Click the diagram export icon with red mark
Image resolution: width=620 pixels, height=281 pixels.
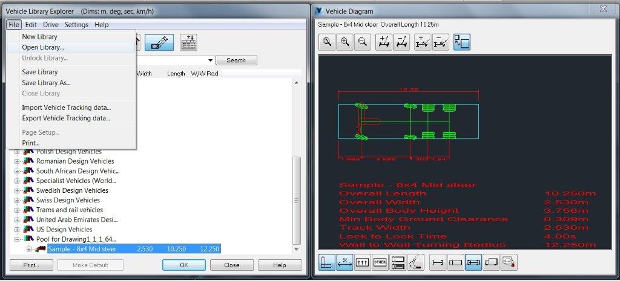[509, 262]
